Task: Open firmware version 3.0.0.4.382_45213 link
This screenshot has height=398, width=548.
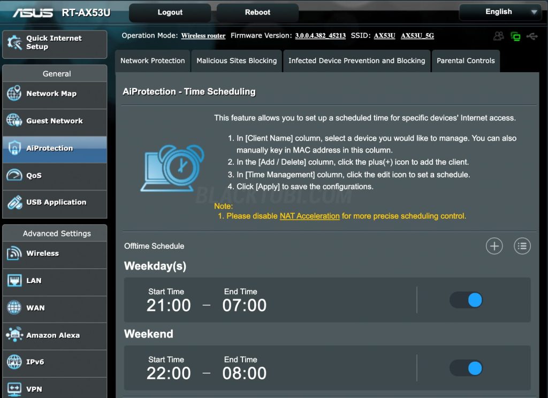Action: click(x=320, y=36)
